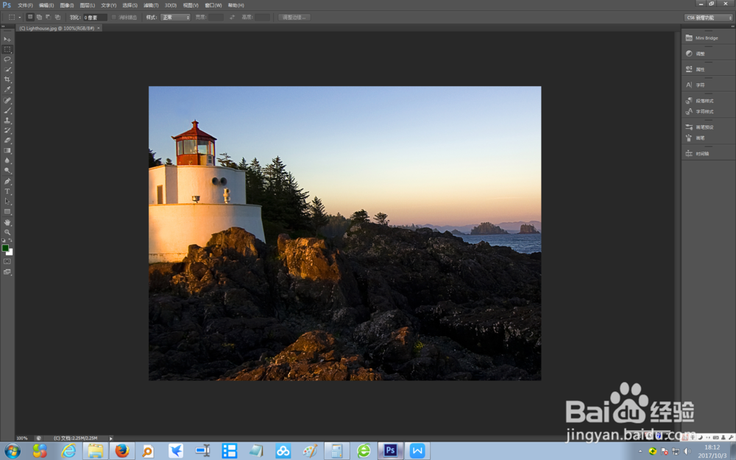The image size is (736, 460).
Task: Open the 编辑(E) menu
Action: click(46, 5)
